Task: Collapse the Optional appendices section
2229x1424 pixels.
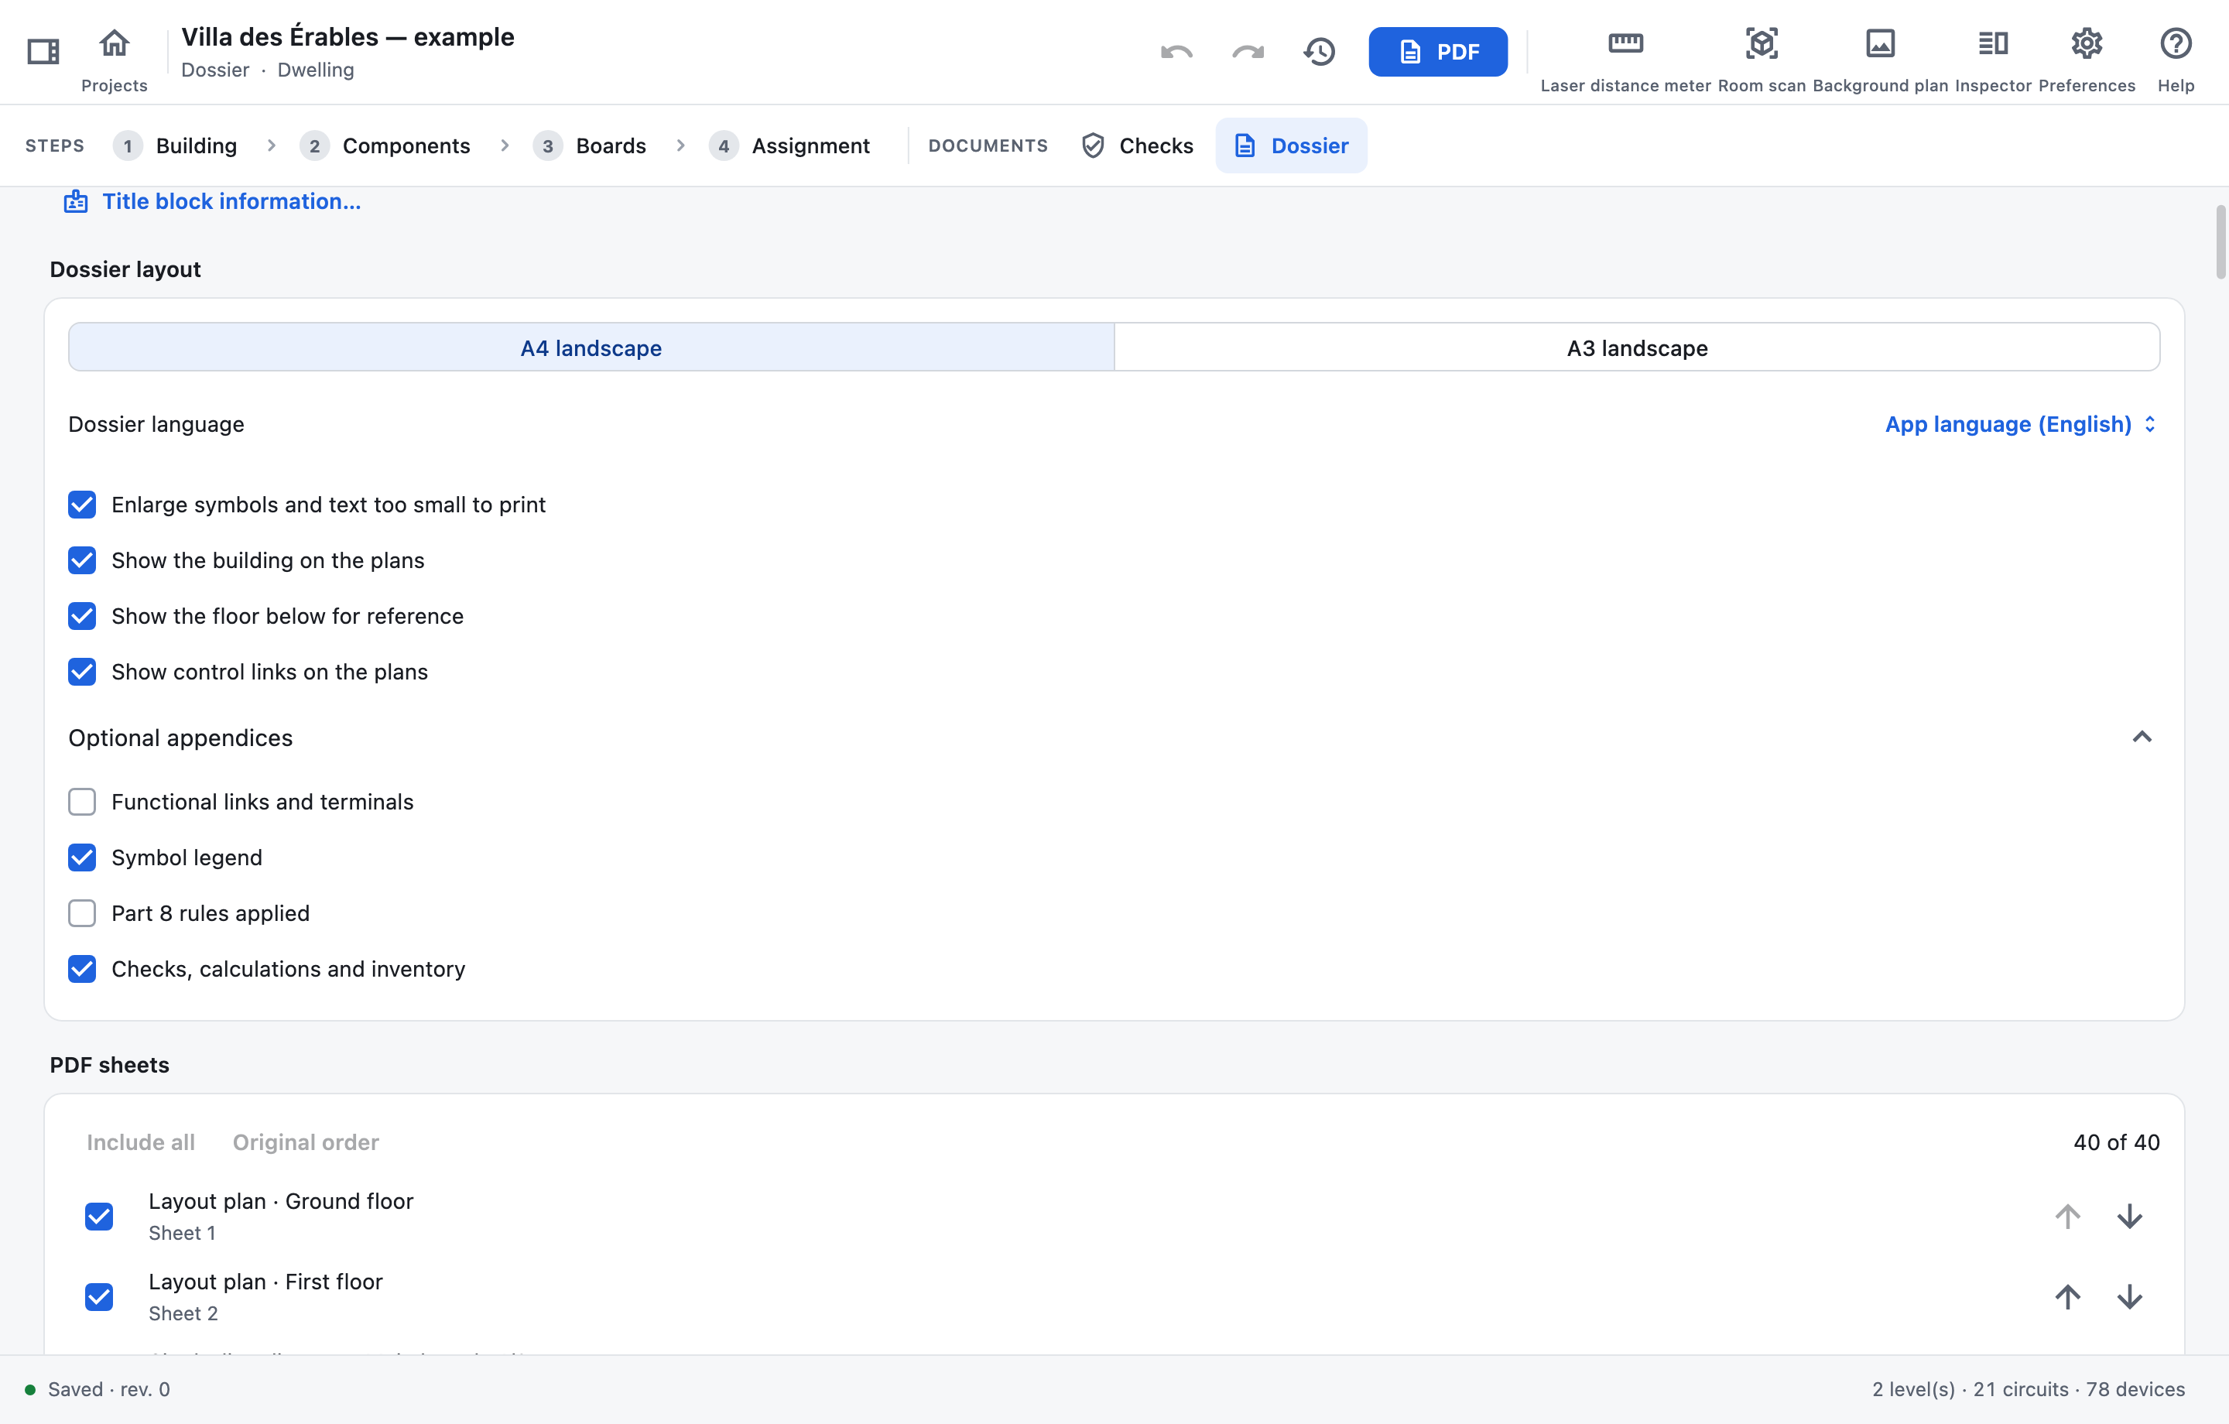Action: tap(2141, 737)
